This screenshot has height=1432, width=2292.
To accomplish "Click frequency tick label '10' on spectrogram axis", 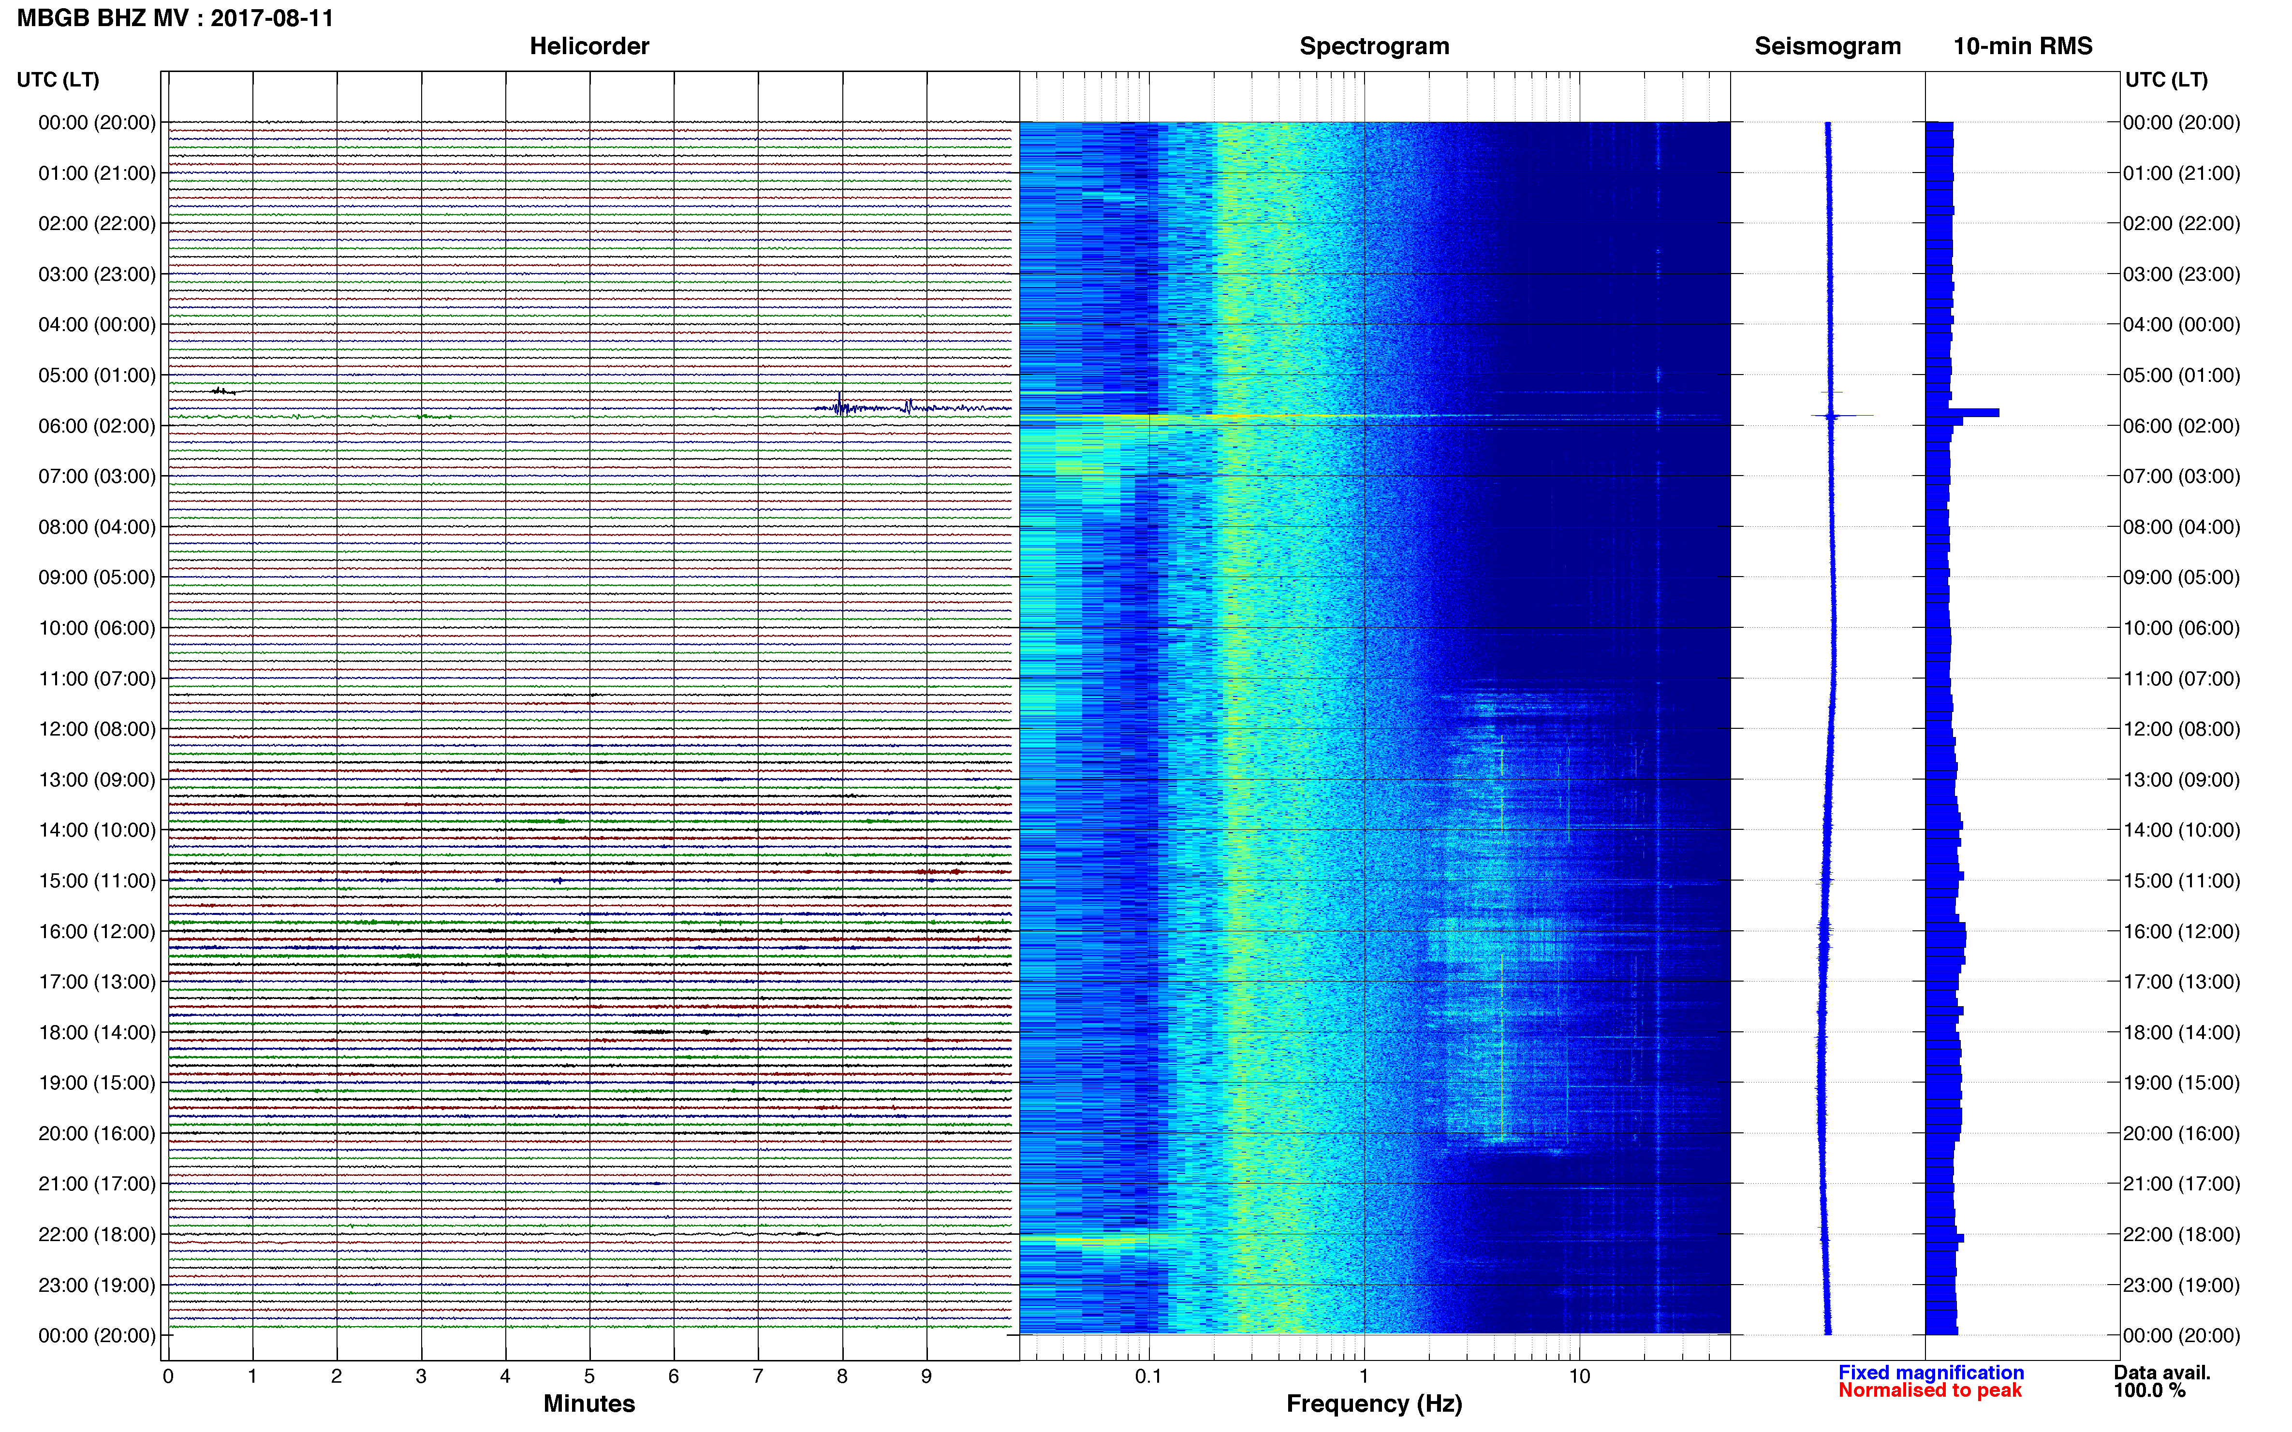I will (x=1579, y=1376).
